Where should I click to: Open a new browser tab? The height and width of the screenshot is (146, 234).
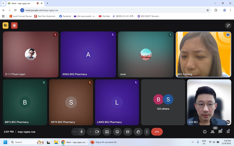[x=47, y=3]
